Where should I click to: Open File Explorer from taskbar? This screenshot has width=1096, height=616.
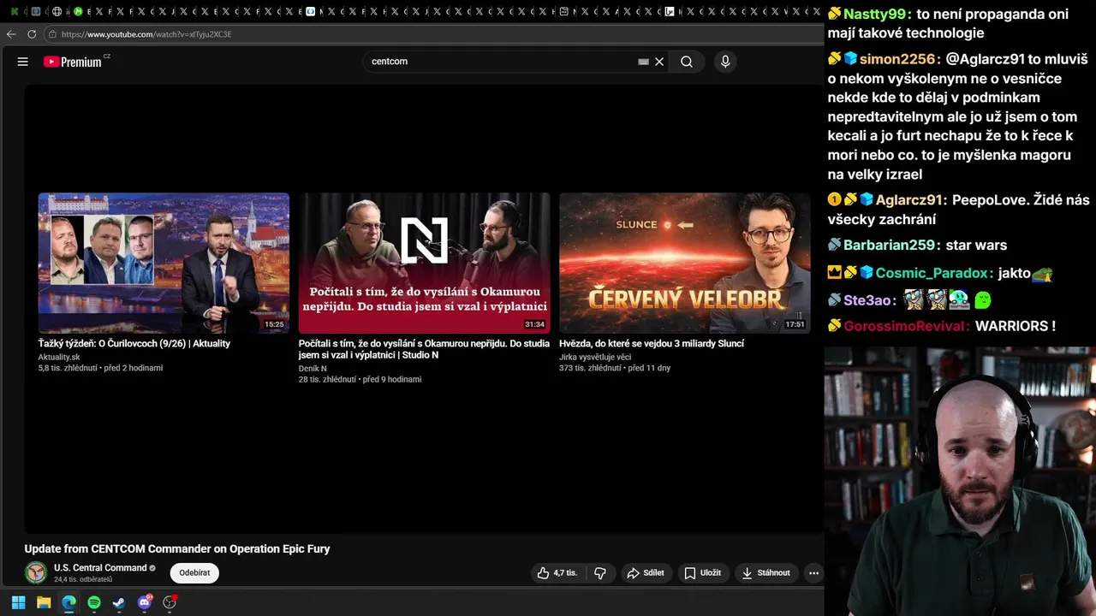[x=44, y=602]
